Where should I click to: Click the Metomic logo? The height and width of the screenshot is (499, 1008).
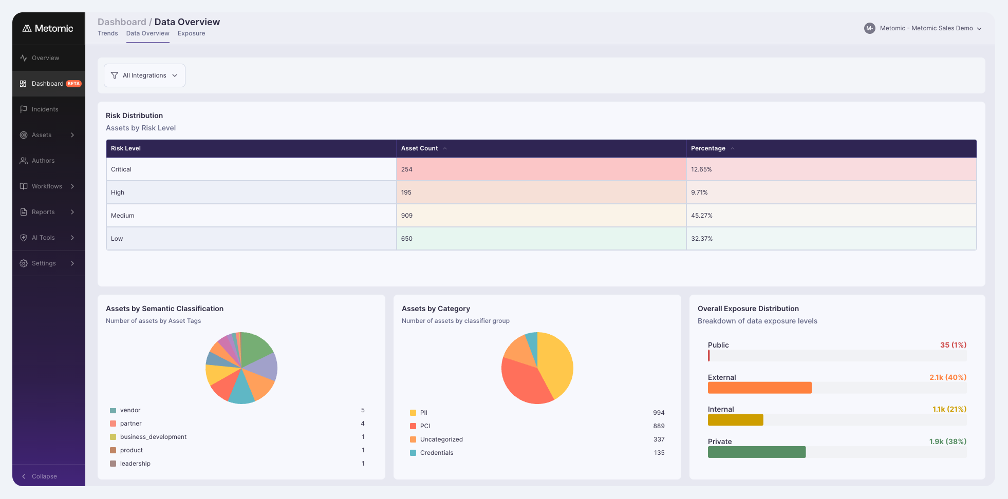[48, 28]
